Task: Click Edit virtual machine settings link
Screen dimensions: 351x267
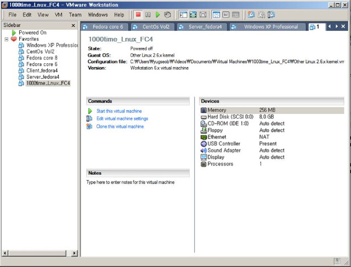Action: (122, 119)
